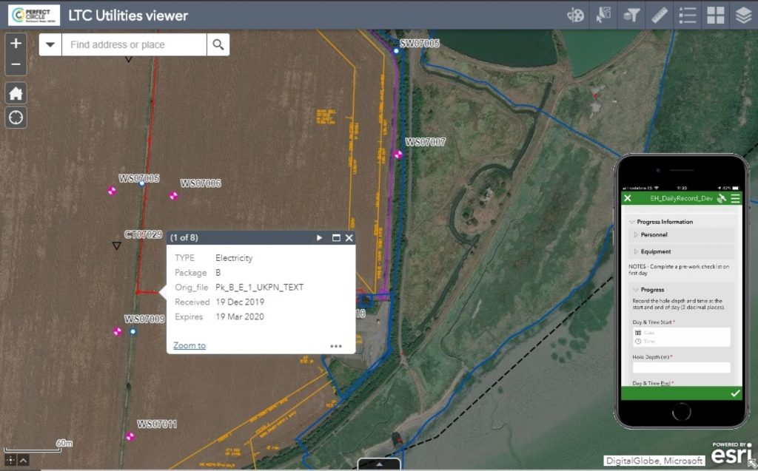Open the search source dropdown arrow

(x=50, y=44)
